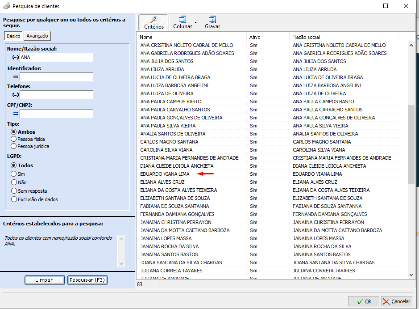Select JANAINA CHRISTINA PERRAYON in Nome column
Viewport: 419px width, 309px height.
(x=175, y=222)
